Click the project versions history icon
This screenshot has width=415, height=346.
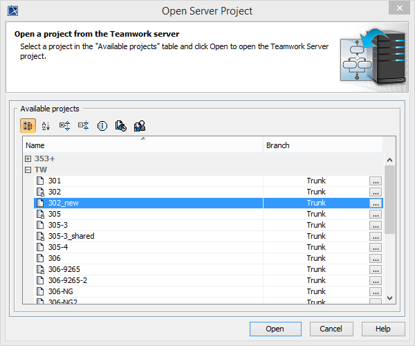(x=121, y=126)
